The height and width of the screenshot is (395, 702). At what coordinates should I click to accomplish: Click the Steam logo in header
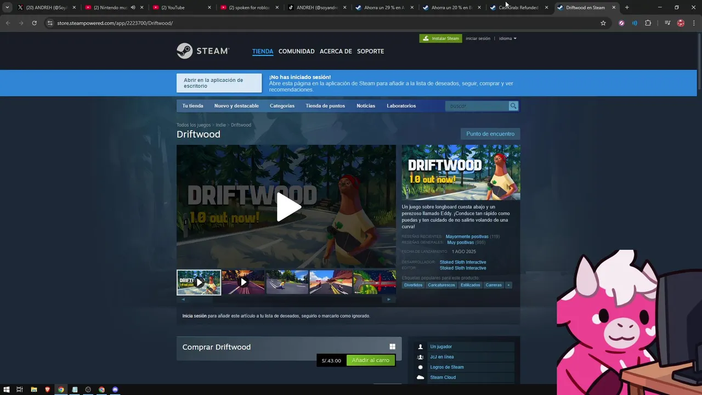[x=202, y=51]
